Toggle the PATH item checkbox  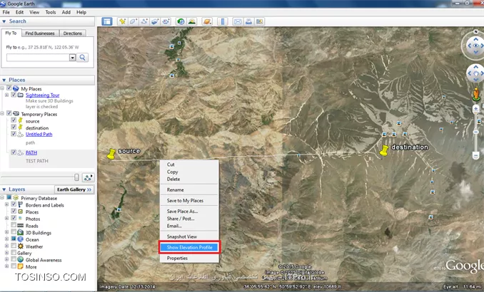pyautogui.click(x=14, y=152)
